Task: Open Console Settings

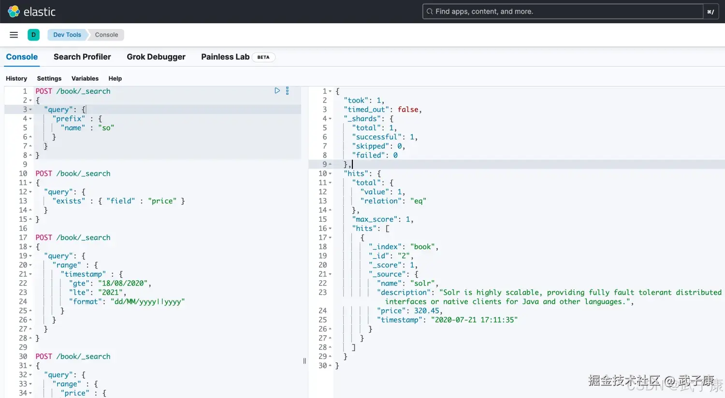Action: point(49,79)
